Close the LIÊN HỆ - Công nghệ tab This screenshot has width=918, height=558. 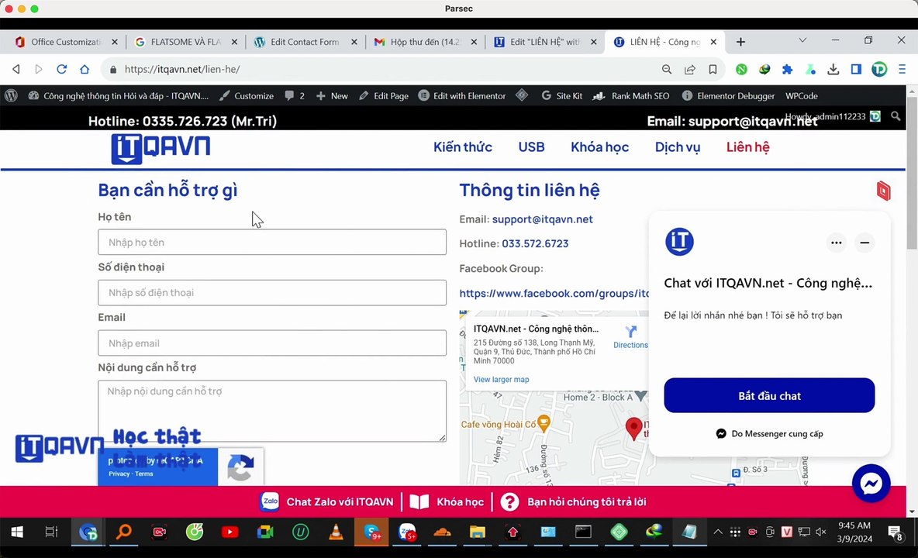click(713, 42)
